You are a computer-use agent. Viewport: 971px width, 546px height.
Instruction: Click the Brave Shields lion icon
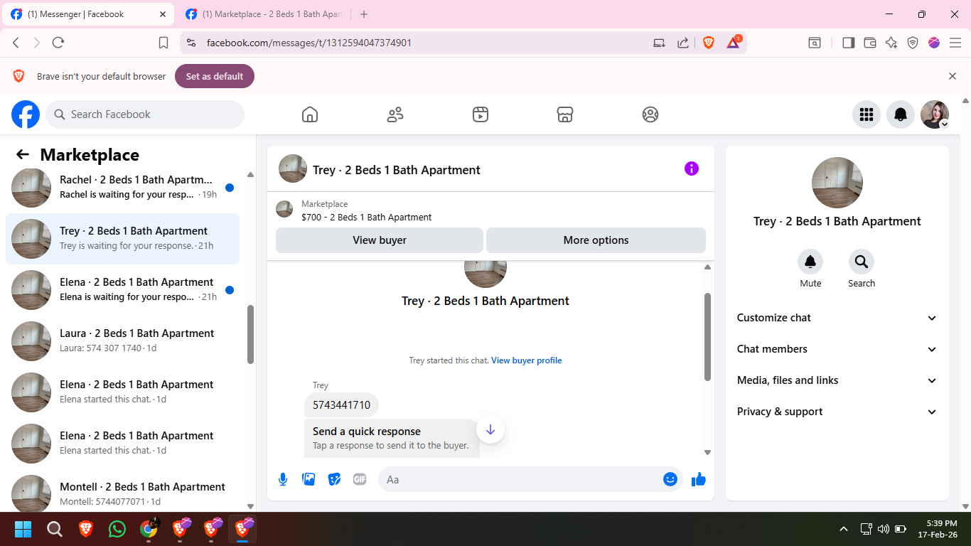click(709, 43)
